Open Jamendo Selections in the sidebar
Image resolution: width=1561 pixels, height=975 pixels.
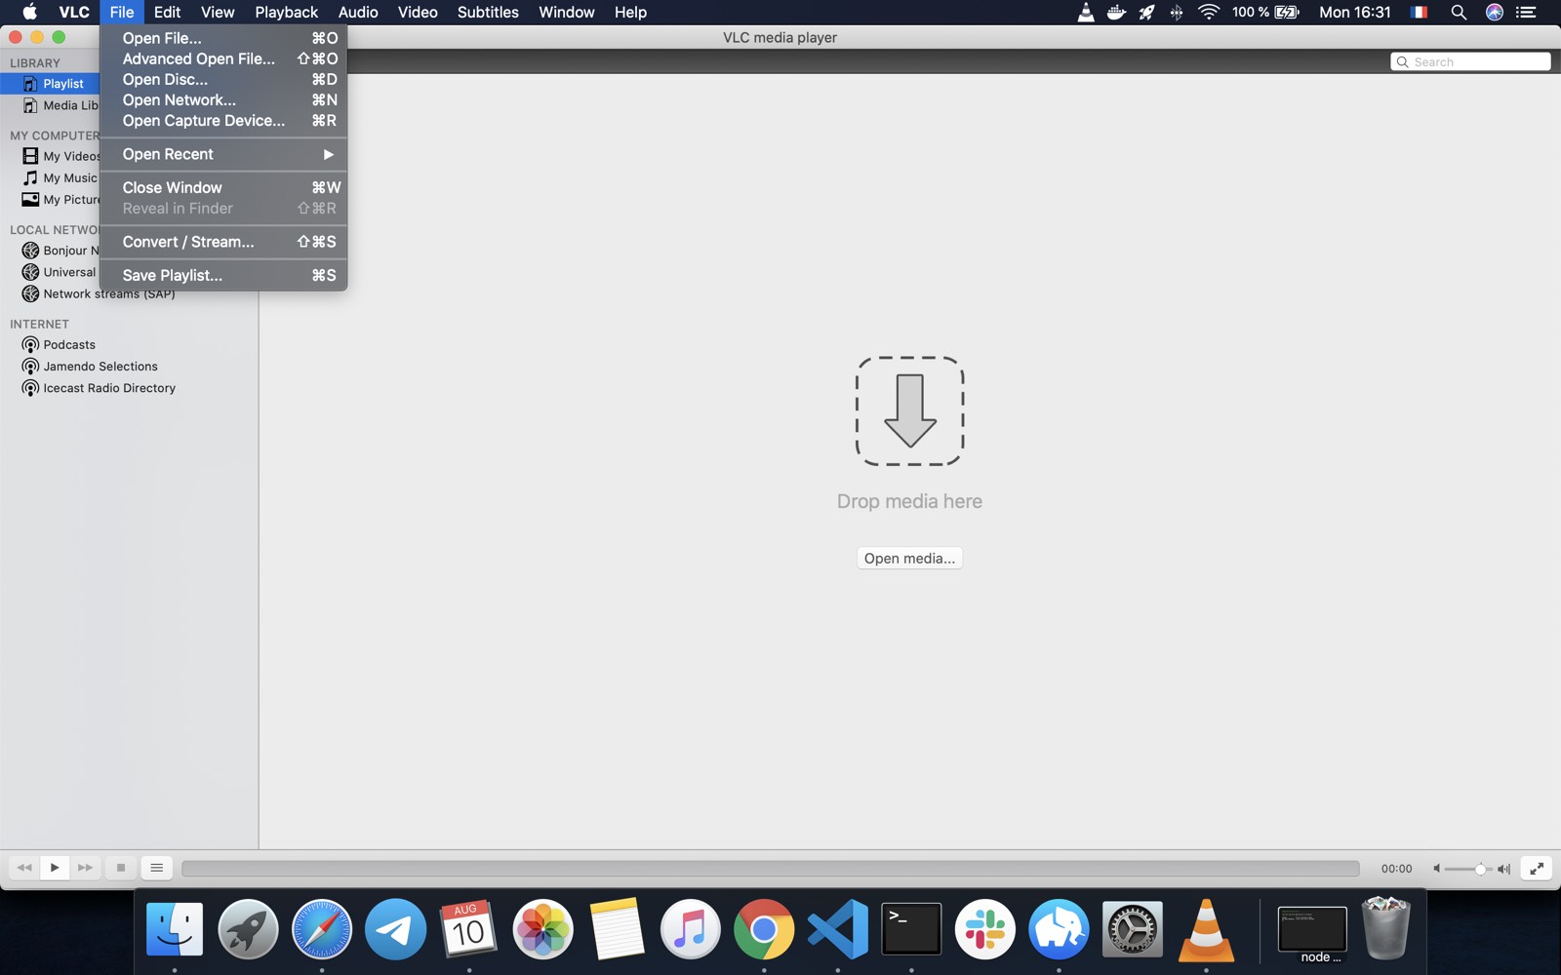pos(100,367)
